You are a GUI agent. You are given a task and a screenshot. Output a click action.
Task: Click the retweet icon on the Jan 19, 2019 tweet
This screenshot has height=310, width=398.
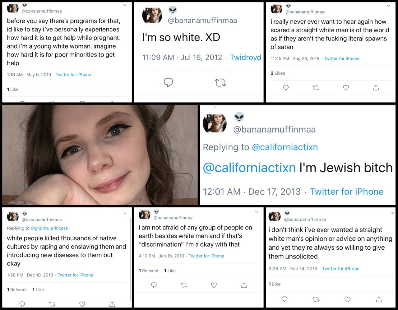184,285
